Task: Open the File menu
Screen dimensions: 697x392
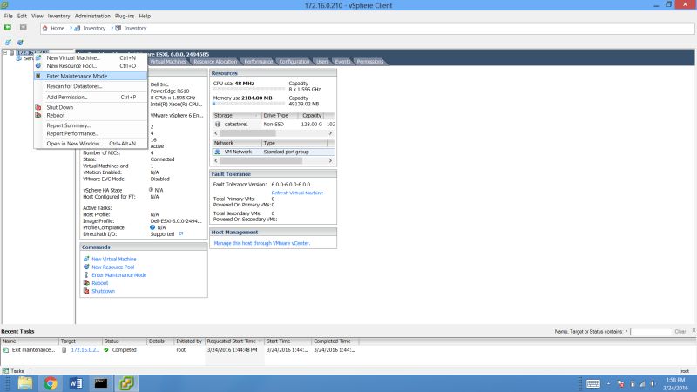Action: [9, 16]
